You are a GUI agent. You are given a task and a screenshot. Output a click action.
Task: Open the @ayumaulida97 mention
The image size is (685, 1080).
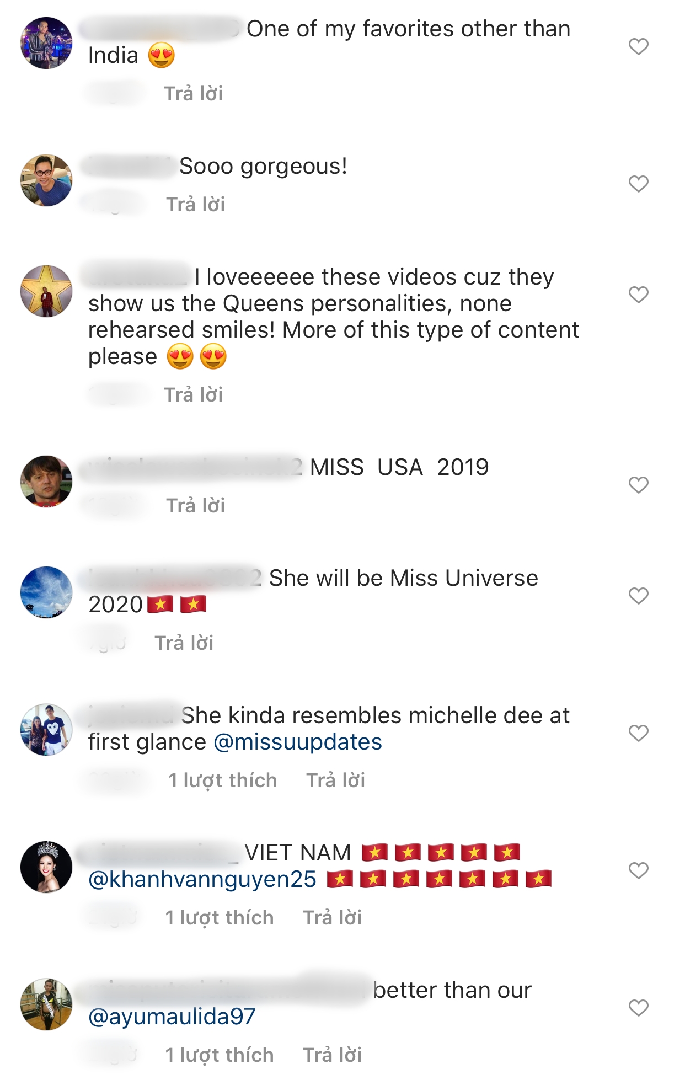172,1017
